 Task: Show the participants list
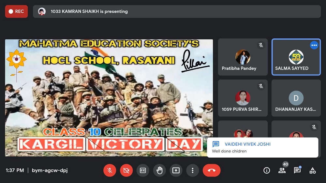[x=282, y=170]
